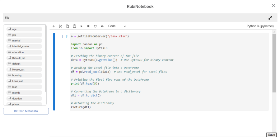Select the default field
Screen dimensions: 280x137
point(24,64)
